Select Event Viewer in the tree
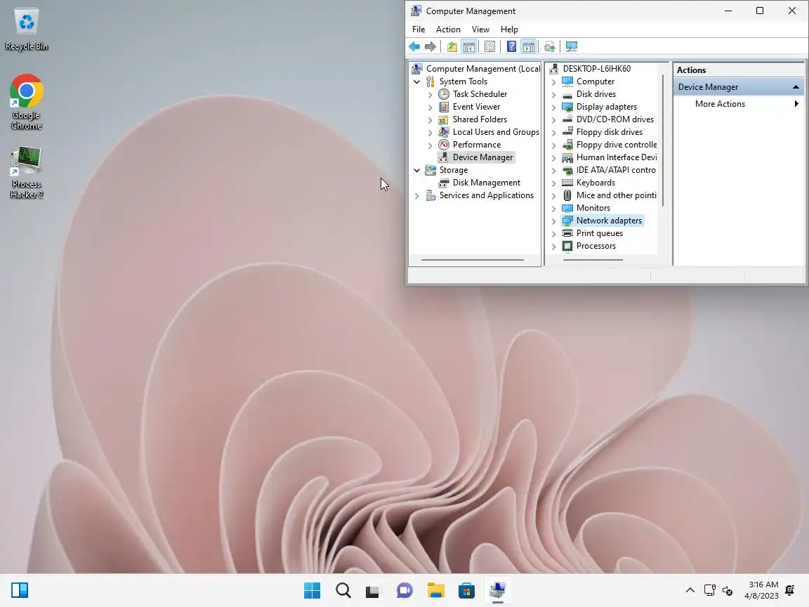This screenshot has height=607, width=809. 476,107
